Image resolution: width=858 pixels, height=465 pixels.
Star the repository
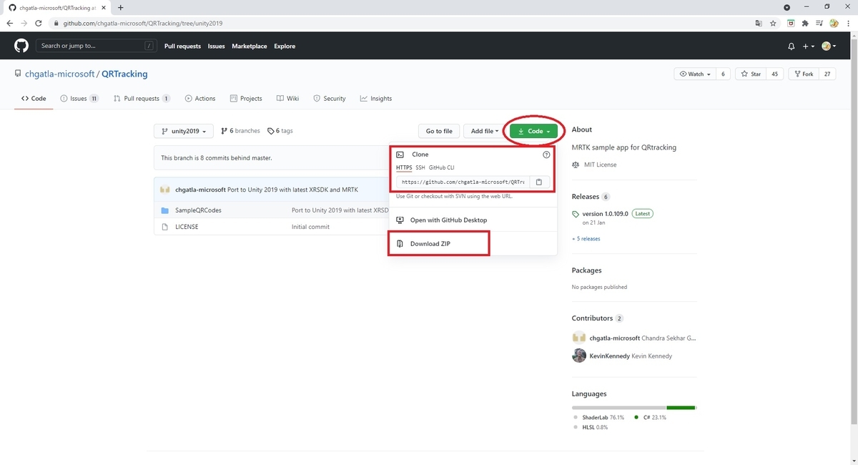click(x=751, y=74)
